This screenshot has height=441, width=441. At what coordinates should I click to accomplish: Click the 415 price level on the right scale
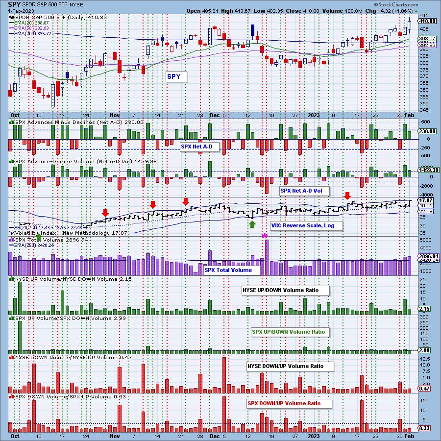(x=423, y=16)
